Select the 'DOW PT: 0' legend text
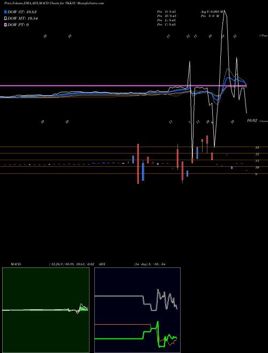The width and height of the screenshot is (268, 353). coord(18,25)
